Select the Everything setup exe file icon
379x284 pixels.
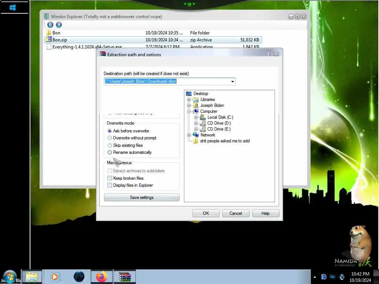point(49,47)
